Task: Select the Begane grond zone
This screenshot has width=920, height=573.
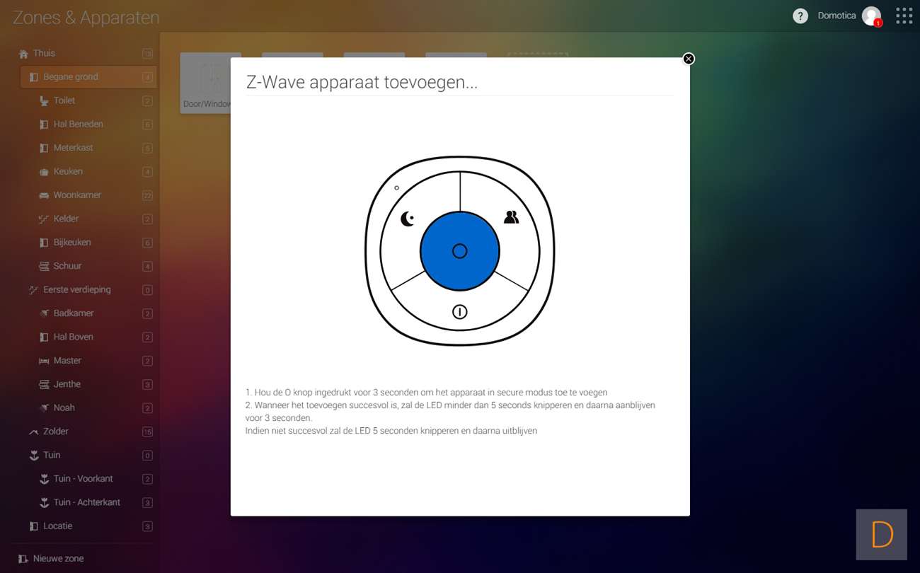Action: [x=71, y=77]
